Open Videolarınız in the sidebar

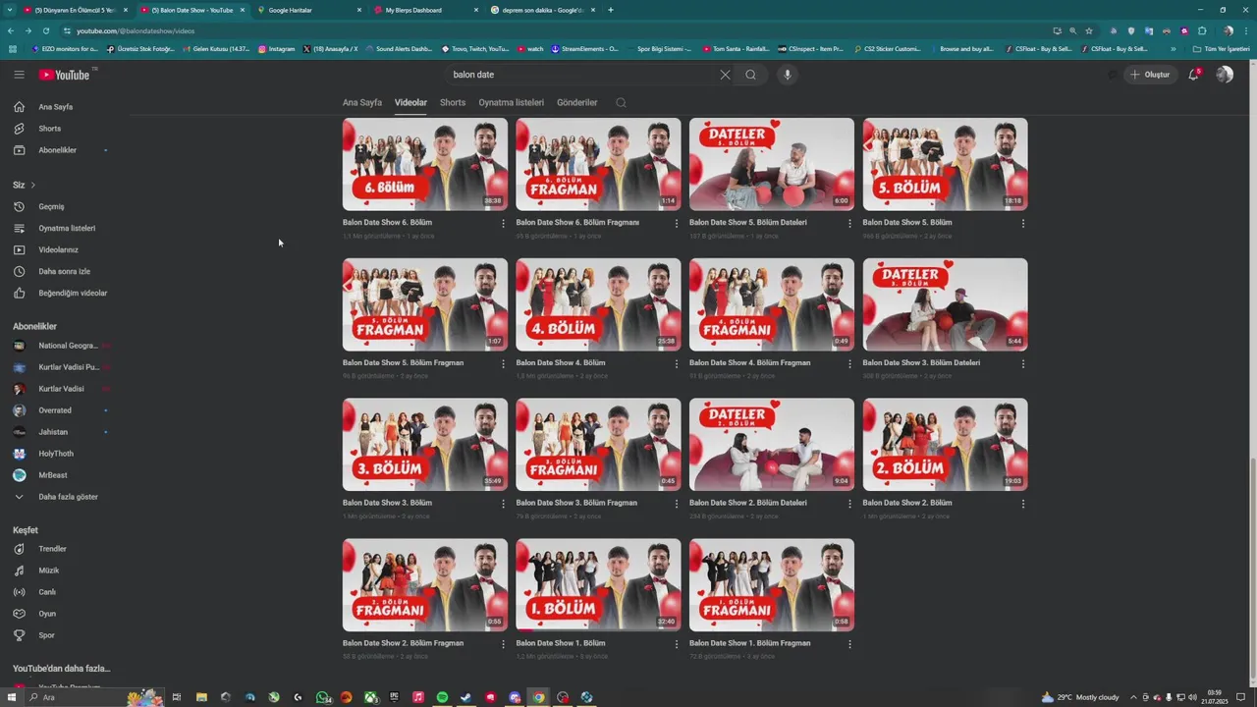(58, 249)
